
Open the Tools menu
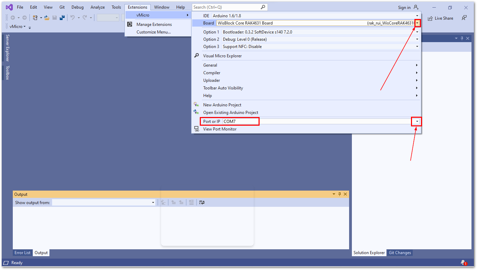click(x=116, y=7)
